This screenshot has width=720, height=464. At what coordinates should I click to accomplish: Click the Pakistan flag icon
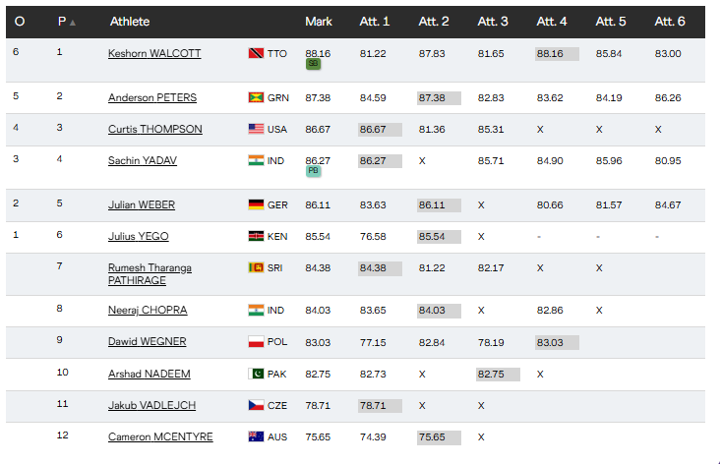click(x=256, y=374)
